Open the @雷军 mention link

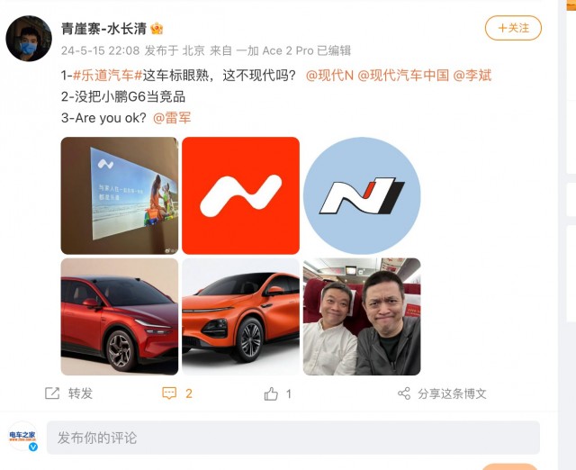[172, 118]
